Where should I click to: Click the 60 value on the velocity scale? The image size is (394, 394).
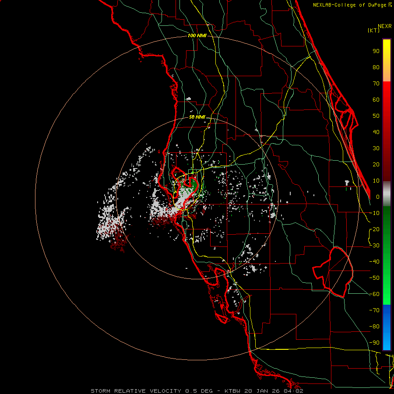pos(376,99)
